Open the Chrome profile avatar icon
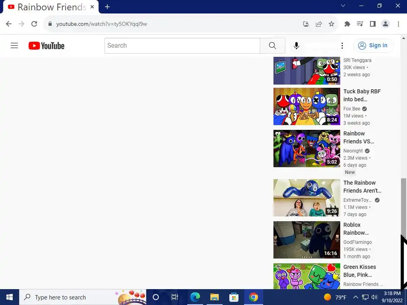 tap(386, 24)
